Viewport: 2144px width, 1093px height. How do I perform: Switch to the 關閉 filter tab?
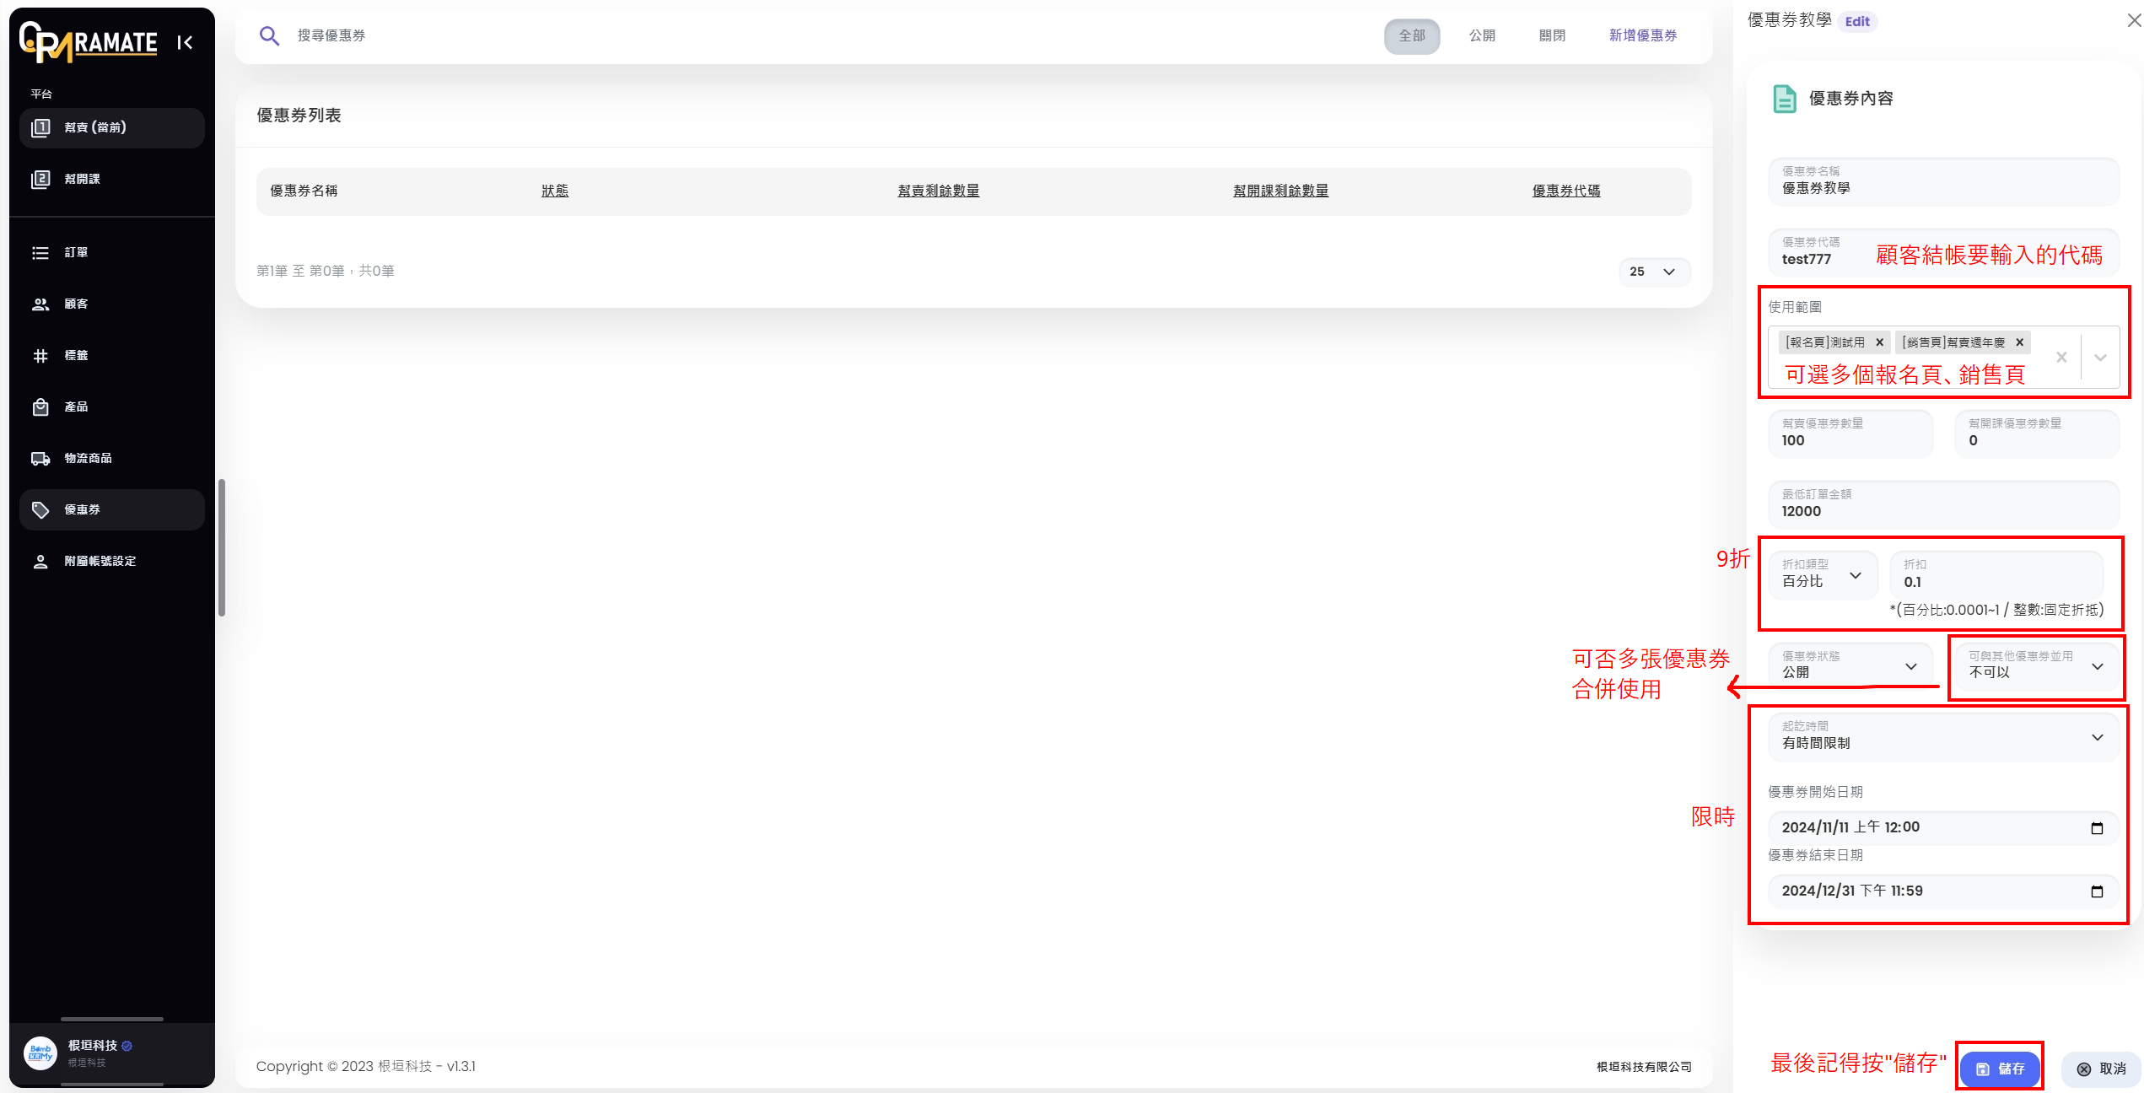(1552, 35)
